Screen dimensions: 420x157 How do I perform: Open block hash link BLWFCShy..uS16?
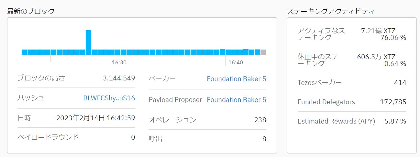(109, 98)
